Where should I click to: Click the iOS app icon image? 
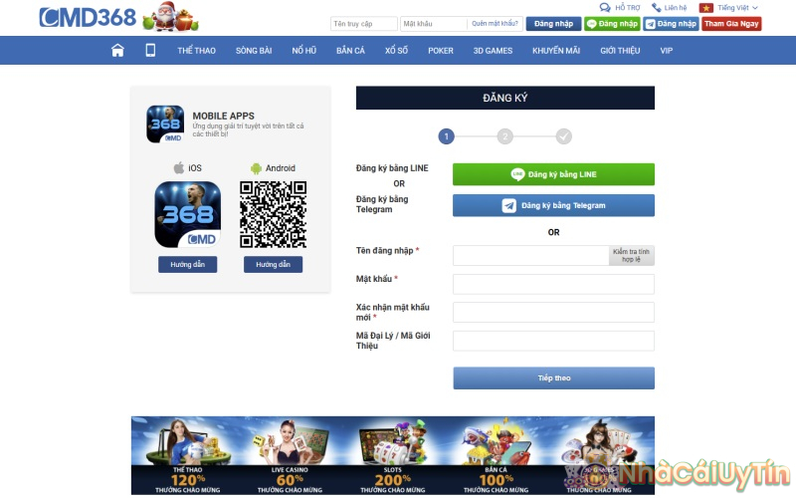pos(187,214)
